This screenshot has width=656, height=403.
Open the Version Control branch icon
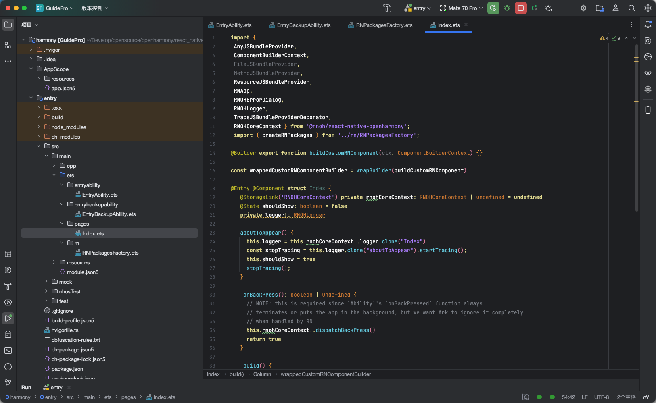click(8, 383)
